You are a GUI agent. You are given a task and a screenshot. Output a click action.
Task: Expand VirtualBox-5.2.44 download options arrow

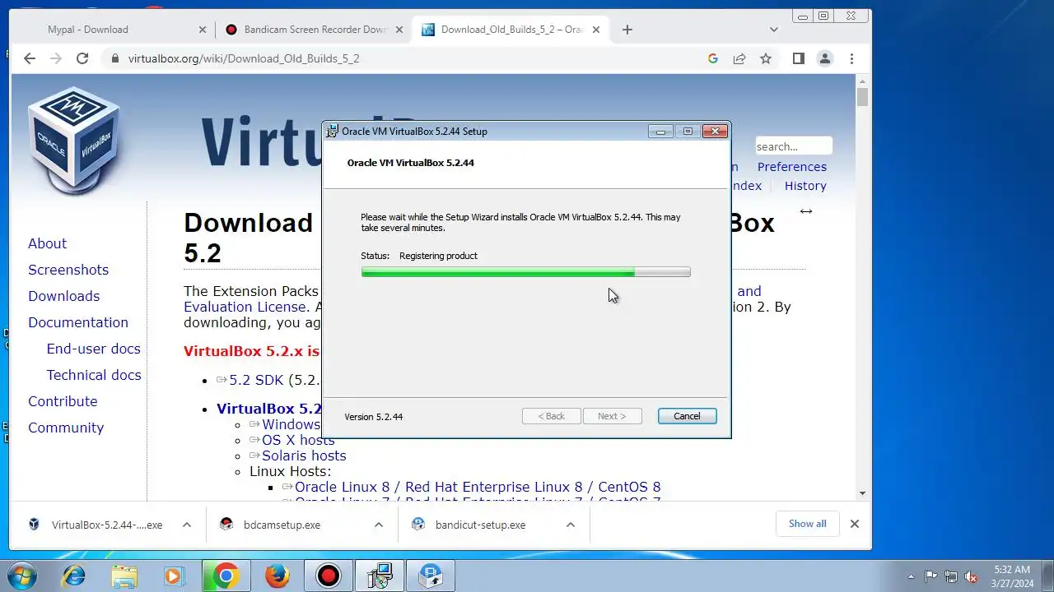[x=187, y=525]
